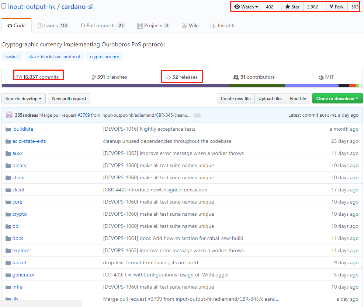Click the commits history clock icon
The height and width of the screenshot is (307, 364).
coord(19,77)
